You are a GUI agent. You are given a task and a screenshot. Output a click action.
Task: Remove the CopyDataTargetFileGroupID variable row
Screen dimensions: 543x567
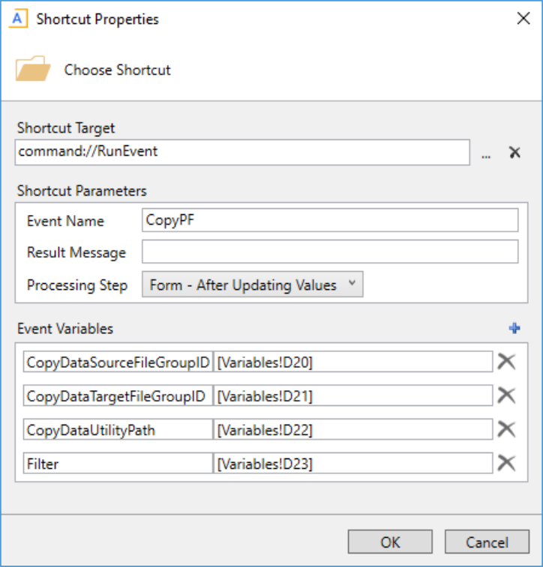pyautogui.click(x=507, y=395)
